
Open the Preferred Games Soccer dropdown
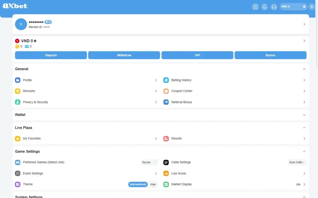tap(149, 162)
